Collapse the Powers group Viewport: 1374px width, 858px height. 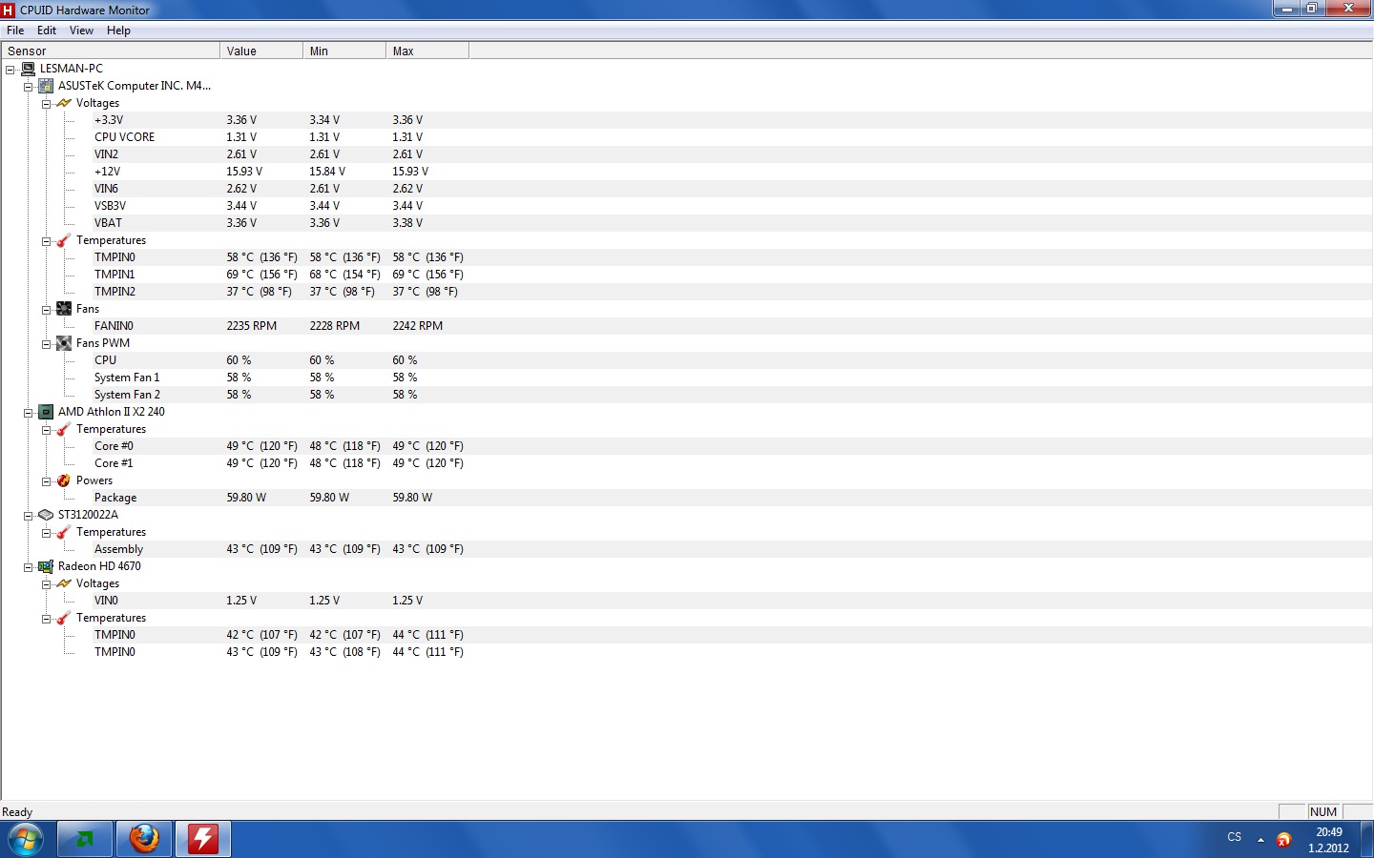46,481
